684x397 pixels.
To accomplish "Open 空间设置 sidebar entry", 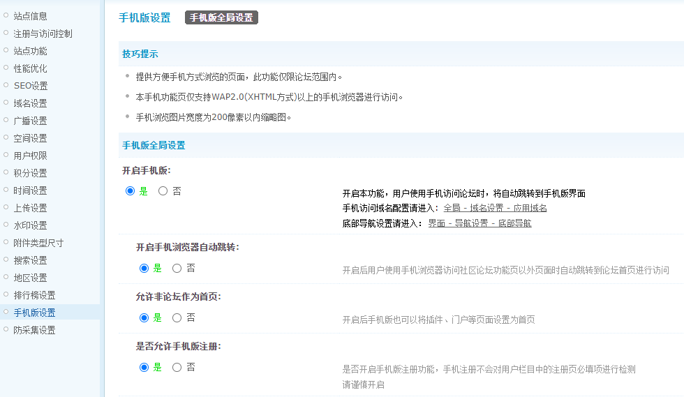I will 30,138.
